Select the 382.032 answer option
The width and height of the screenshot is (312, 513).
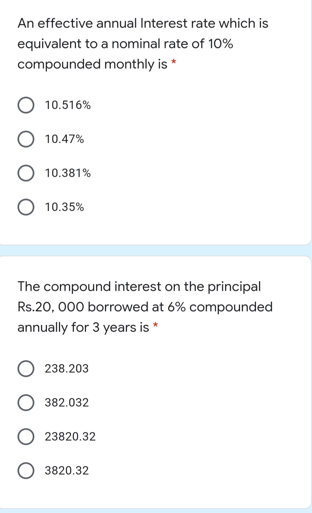[x=27, y=403]
